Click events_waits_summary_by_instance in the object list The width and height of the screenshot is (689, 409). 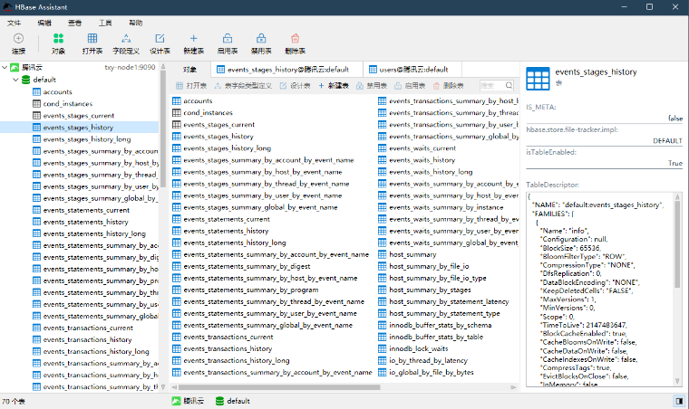446,207
